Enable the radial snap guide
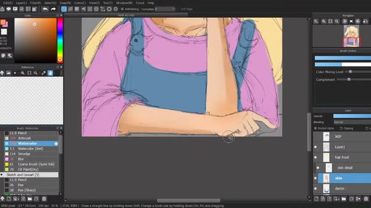The width and height of the screenshot is (371, 208). [90, 9]
